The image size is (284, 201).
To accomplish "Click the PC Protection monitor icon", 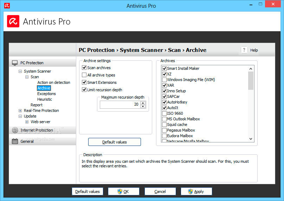I will pos(15,63).
